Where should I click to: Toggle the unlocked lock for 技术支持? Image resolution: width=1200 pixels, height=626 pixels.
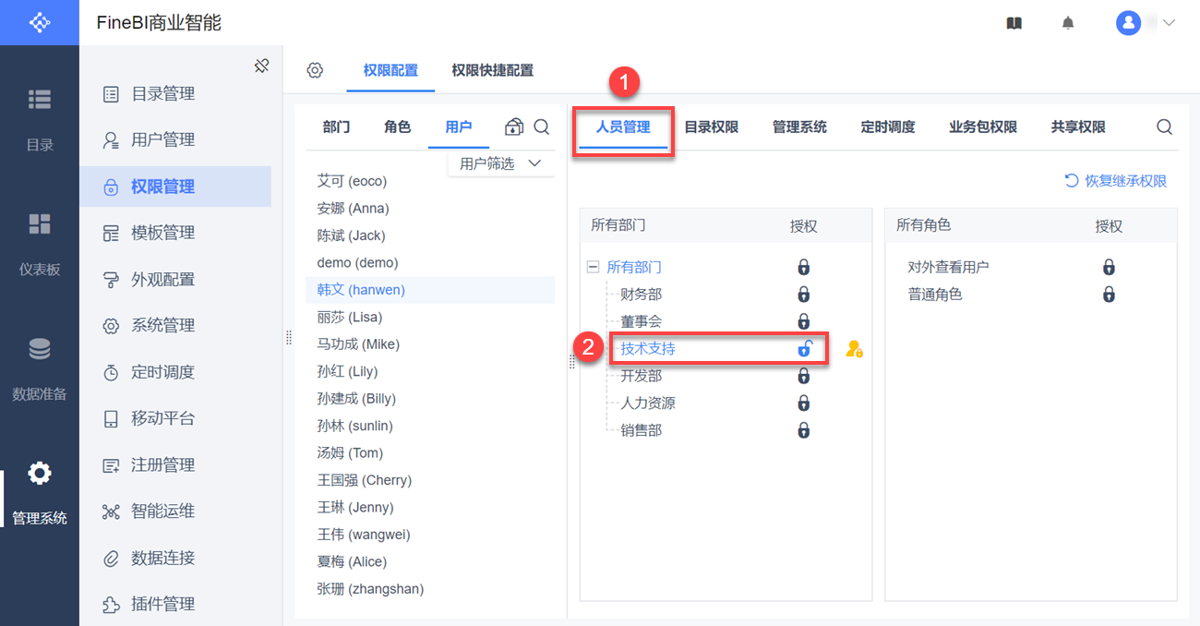pyautogui.click(x=805, y=349)
